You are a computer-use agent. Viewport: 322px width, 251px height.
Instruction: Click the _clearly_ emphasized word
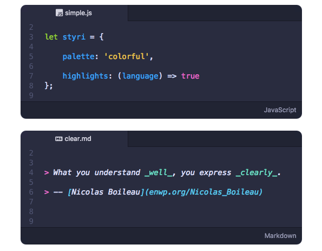[x=257, y=172]
